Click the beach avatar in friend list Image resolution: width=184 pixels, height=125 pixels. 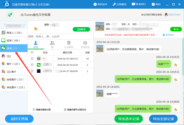[39, 59]
